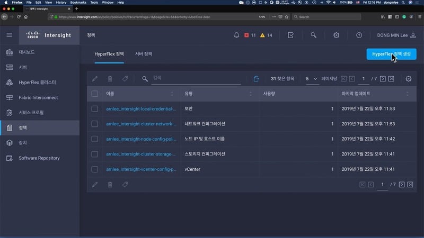Reload the page in Firefox

point(19,17)
